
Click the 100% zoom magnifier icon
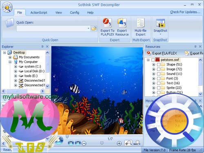tap(137, 143)
